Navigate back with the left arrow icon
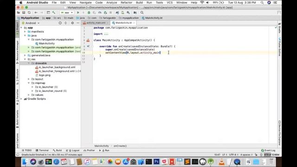Screen dimensions: 297x167 point(36,13)
